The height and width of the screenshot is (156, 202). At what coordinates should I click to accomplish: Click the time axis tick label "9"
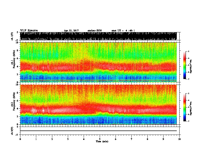click(x=163, y=139)
